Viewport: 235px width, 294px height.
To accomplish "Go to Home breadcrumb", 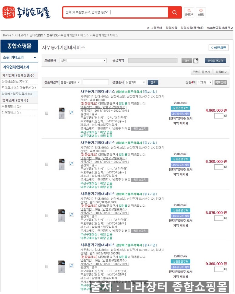I will coord(7,35).
